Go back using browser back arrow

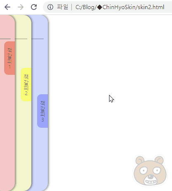(x=7, y=7)
